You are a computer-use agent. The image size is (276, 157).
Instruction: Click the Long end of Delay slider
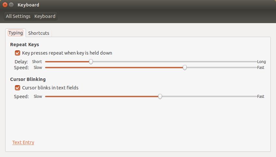click(x=261, y=62)
